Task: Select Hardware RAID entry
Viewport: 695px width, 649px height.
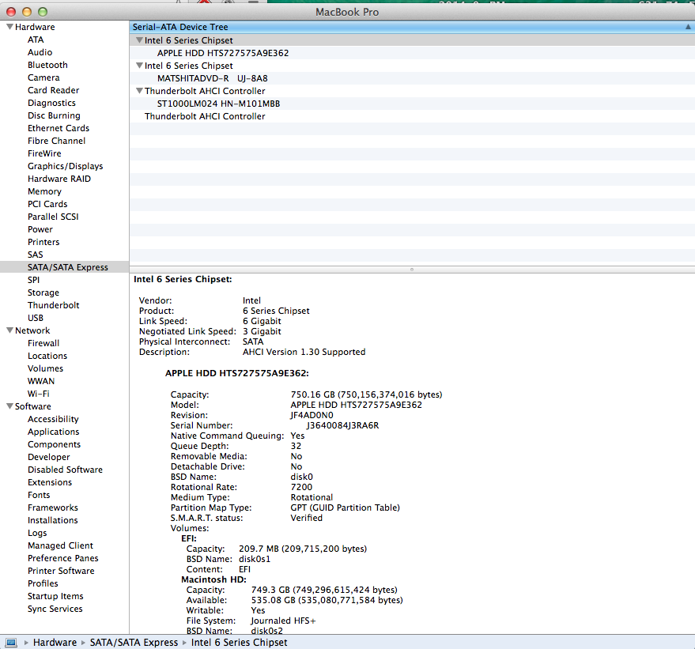Action: point(59,179)
